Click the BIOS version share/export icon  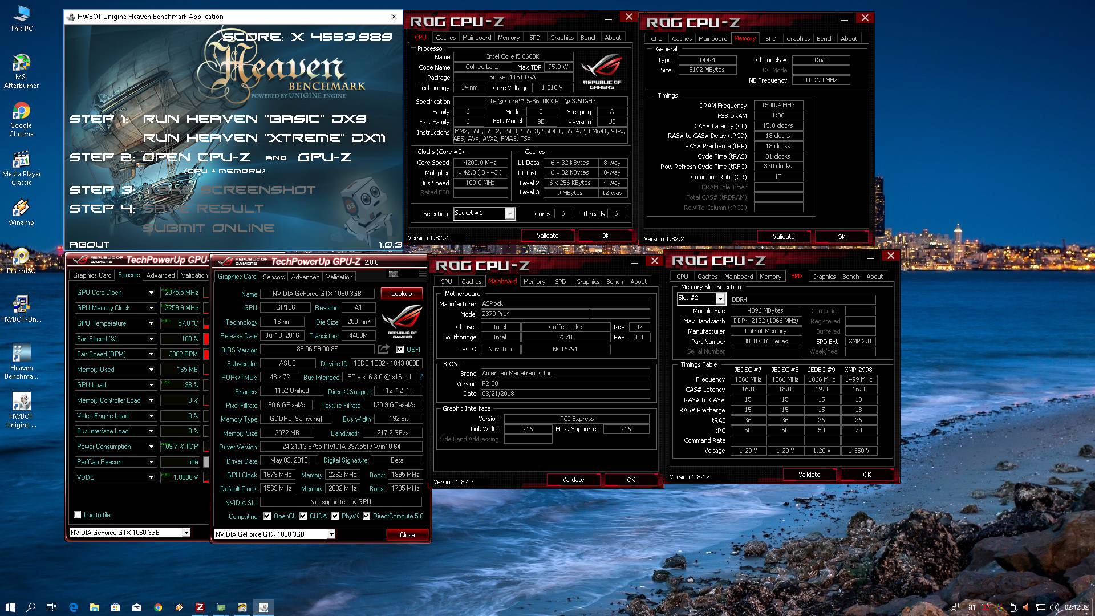pyautogui.click(x=383, y=349)
